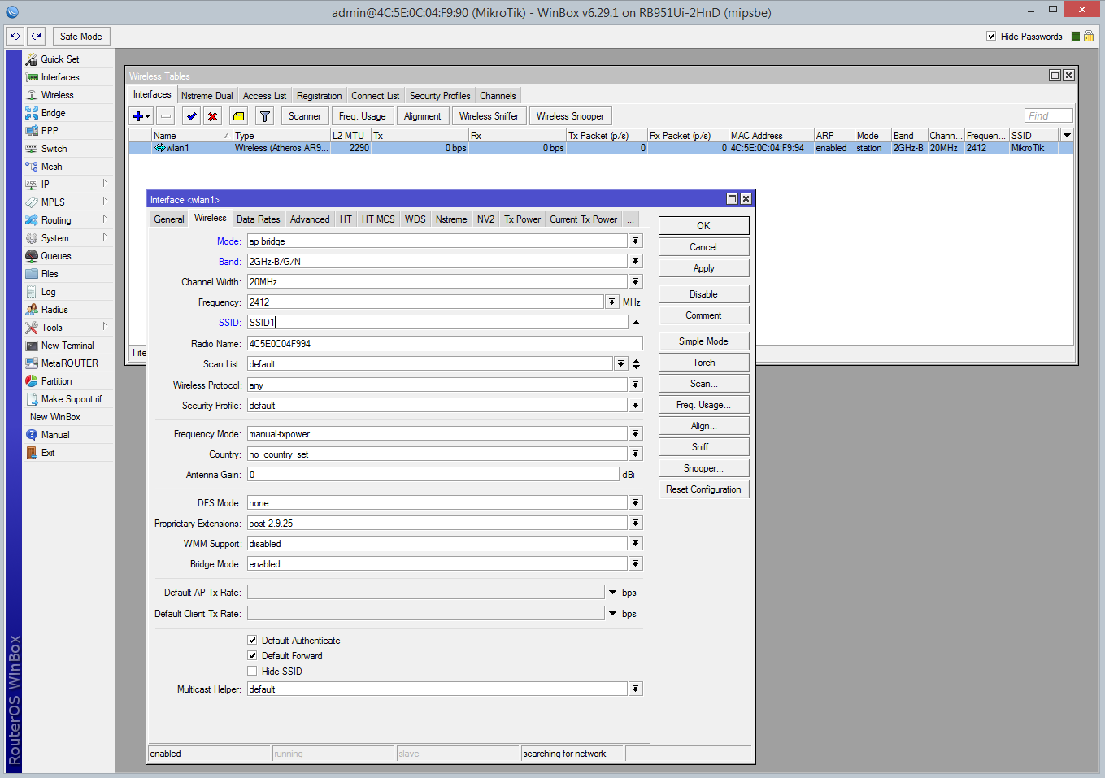Uncheck Default Forward checkbox
This screenshot has height=778, width=1105.
coord(252,655)
